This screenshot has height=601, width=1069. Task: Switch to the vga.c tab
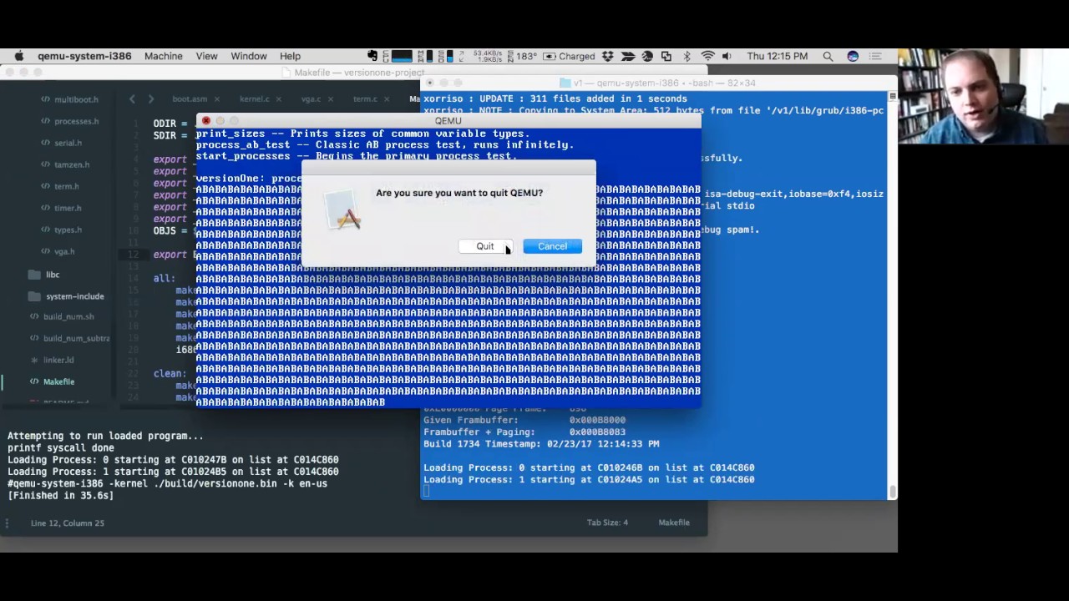point(311,98)
